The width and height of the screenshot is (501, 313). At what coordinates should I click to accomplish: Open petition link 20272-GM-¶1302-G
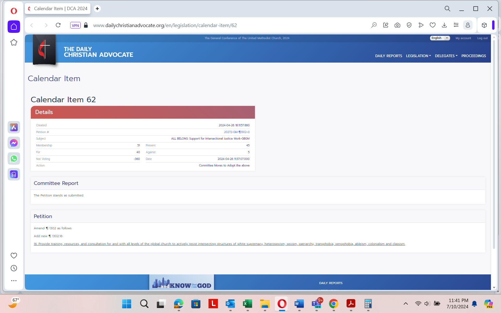[x=236, y=132]
